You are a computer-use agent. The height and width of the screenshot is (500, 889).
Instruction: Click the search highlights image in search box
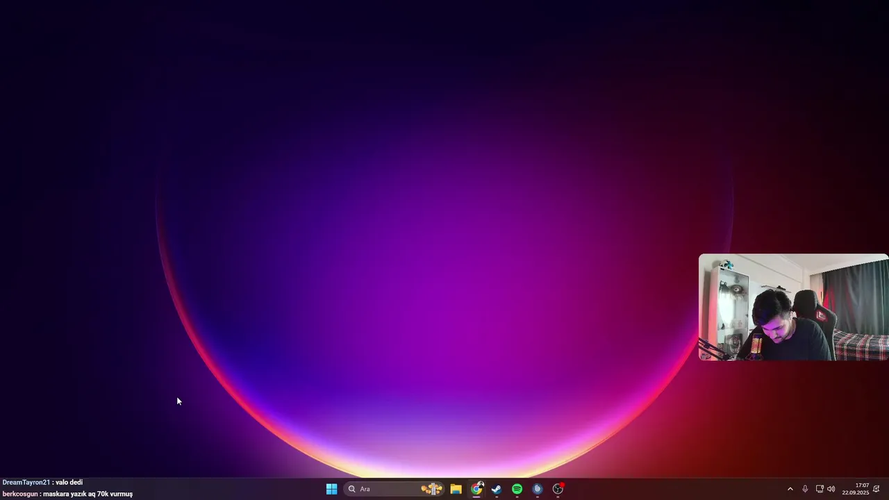tap(431, 489)
